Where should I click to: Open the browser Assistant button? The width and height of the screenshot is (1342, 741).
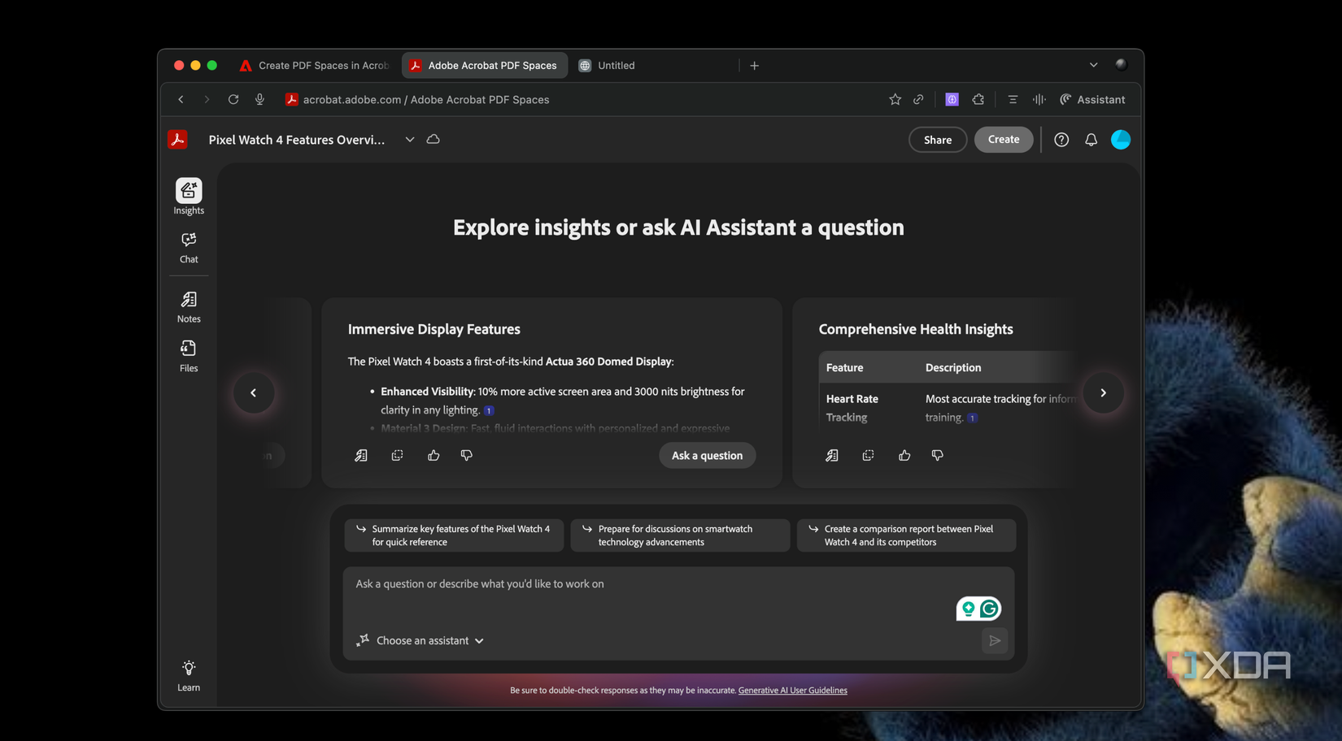1092,99
